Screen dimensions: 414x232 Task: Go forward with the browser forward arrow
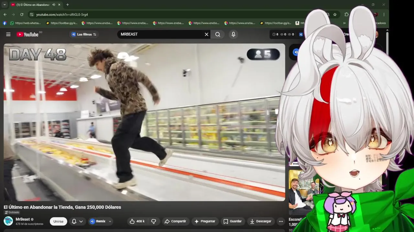pos(13,15)
